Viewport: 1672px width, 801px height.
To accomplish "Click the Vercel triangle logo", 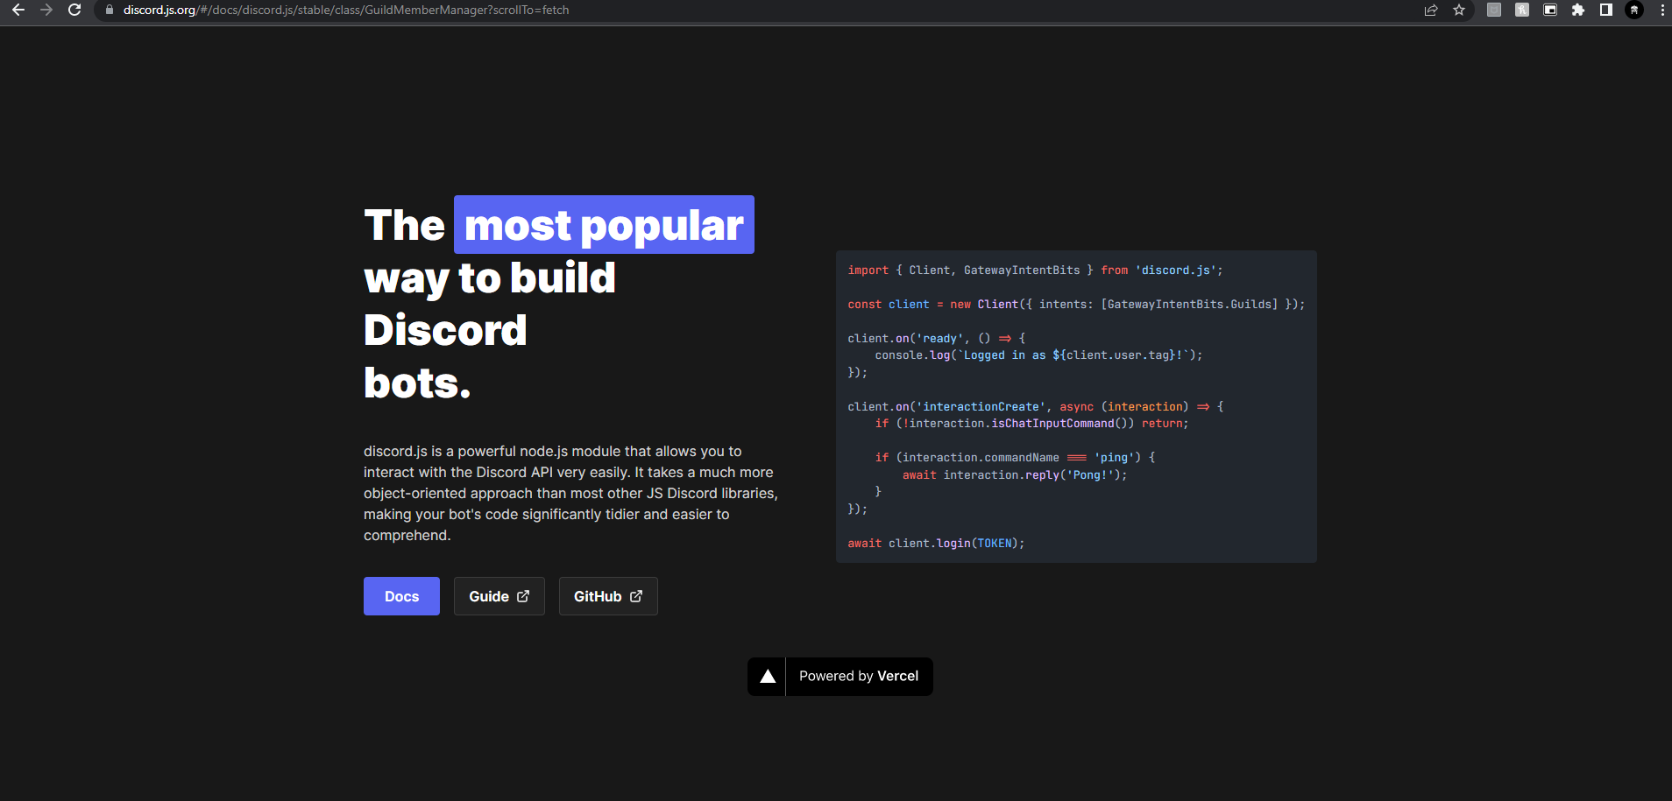I will 768,677.
